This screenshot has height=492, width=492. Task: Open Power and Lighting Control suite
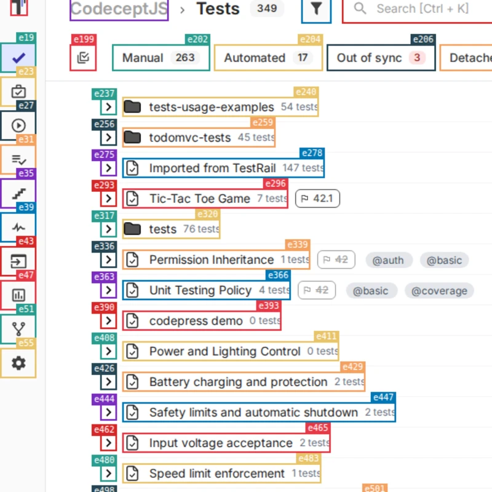[230, 351]
